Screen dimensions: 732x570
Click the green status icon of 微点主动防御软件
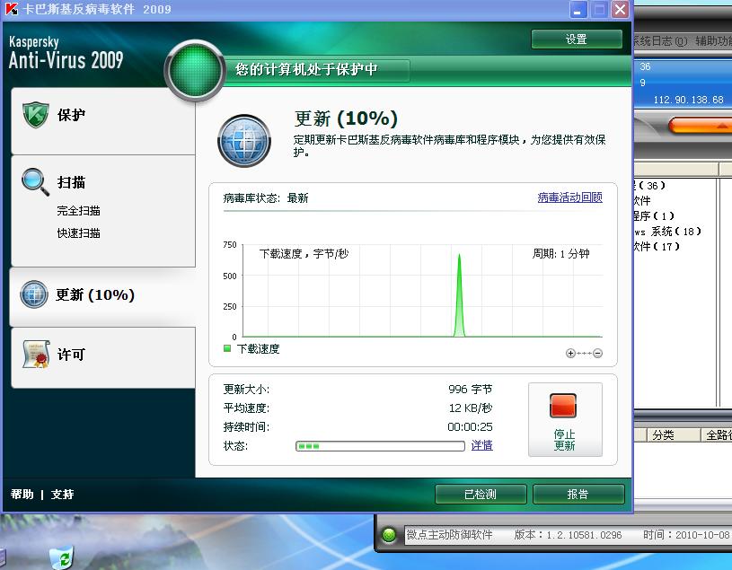pyautogui.click(x=389, y=535)
